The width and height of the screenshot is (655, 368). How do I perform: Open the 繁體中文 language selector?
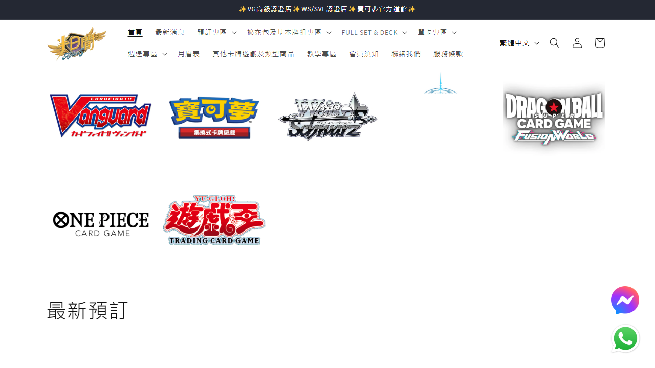click(519, 43)
